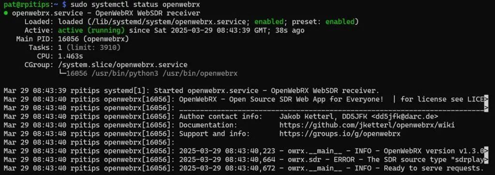Click the '(limit: 3910)' tasks text

click(93, 47)
